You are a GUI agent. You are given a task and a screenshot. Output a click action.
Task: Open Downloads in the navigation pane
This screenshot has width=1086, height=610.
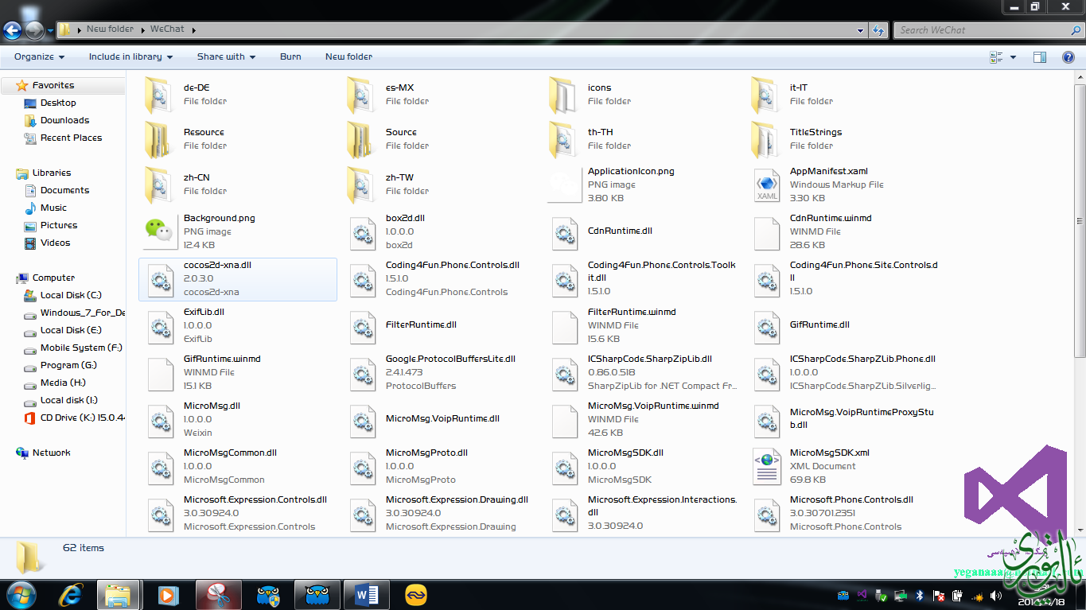coord(64,120)
